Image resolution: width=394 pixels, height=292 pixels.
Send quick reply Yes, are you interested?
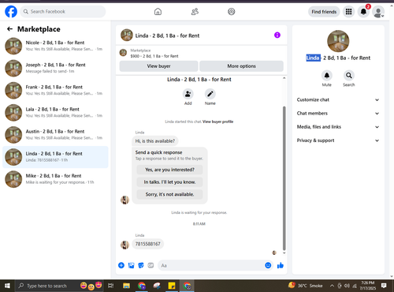click(x=169, y=170)
